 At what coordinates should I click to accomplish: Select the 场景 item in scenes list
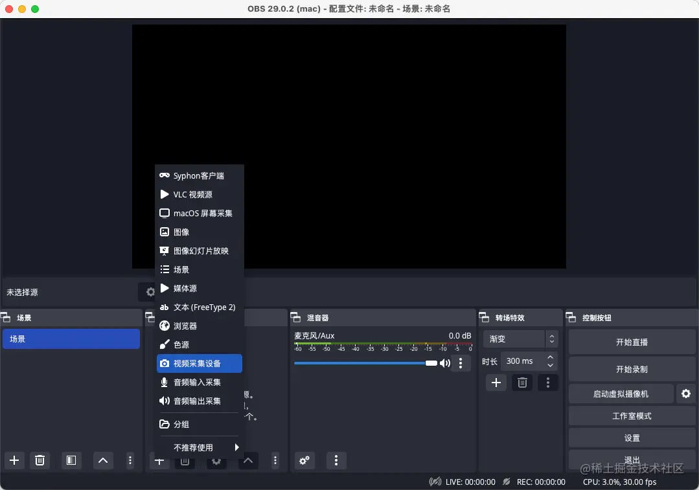(x=71, y=339)
